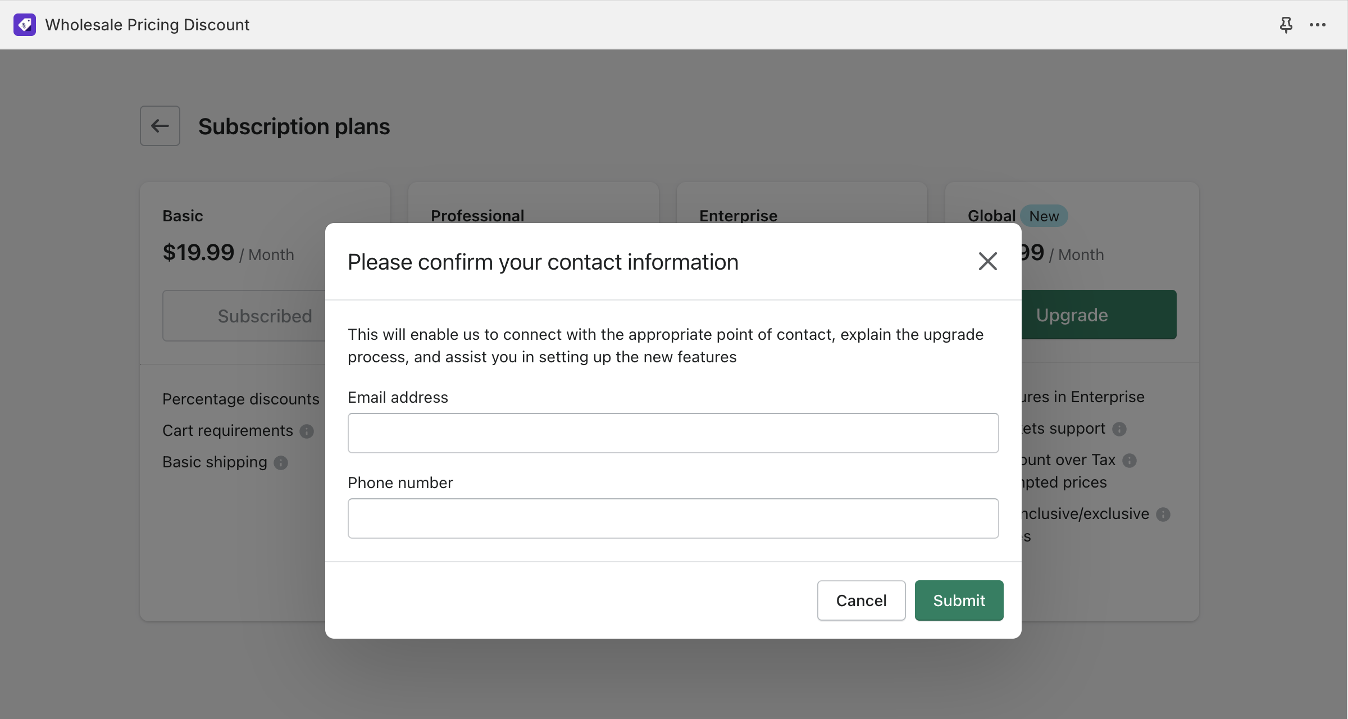This screenshot has height=719, width=1348.
Task: Click the Wholesale Pricing Discount title text
Action: pyautogui.click(x=147, y=25)
